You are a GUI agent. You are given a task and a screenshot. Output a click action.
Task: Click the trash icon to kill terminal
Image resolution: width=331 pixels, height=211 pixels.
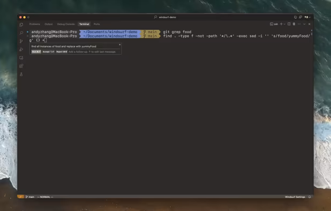[294, 24]
